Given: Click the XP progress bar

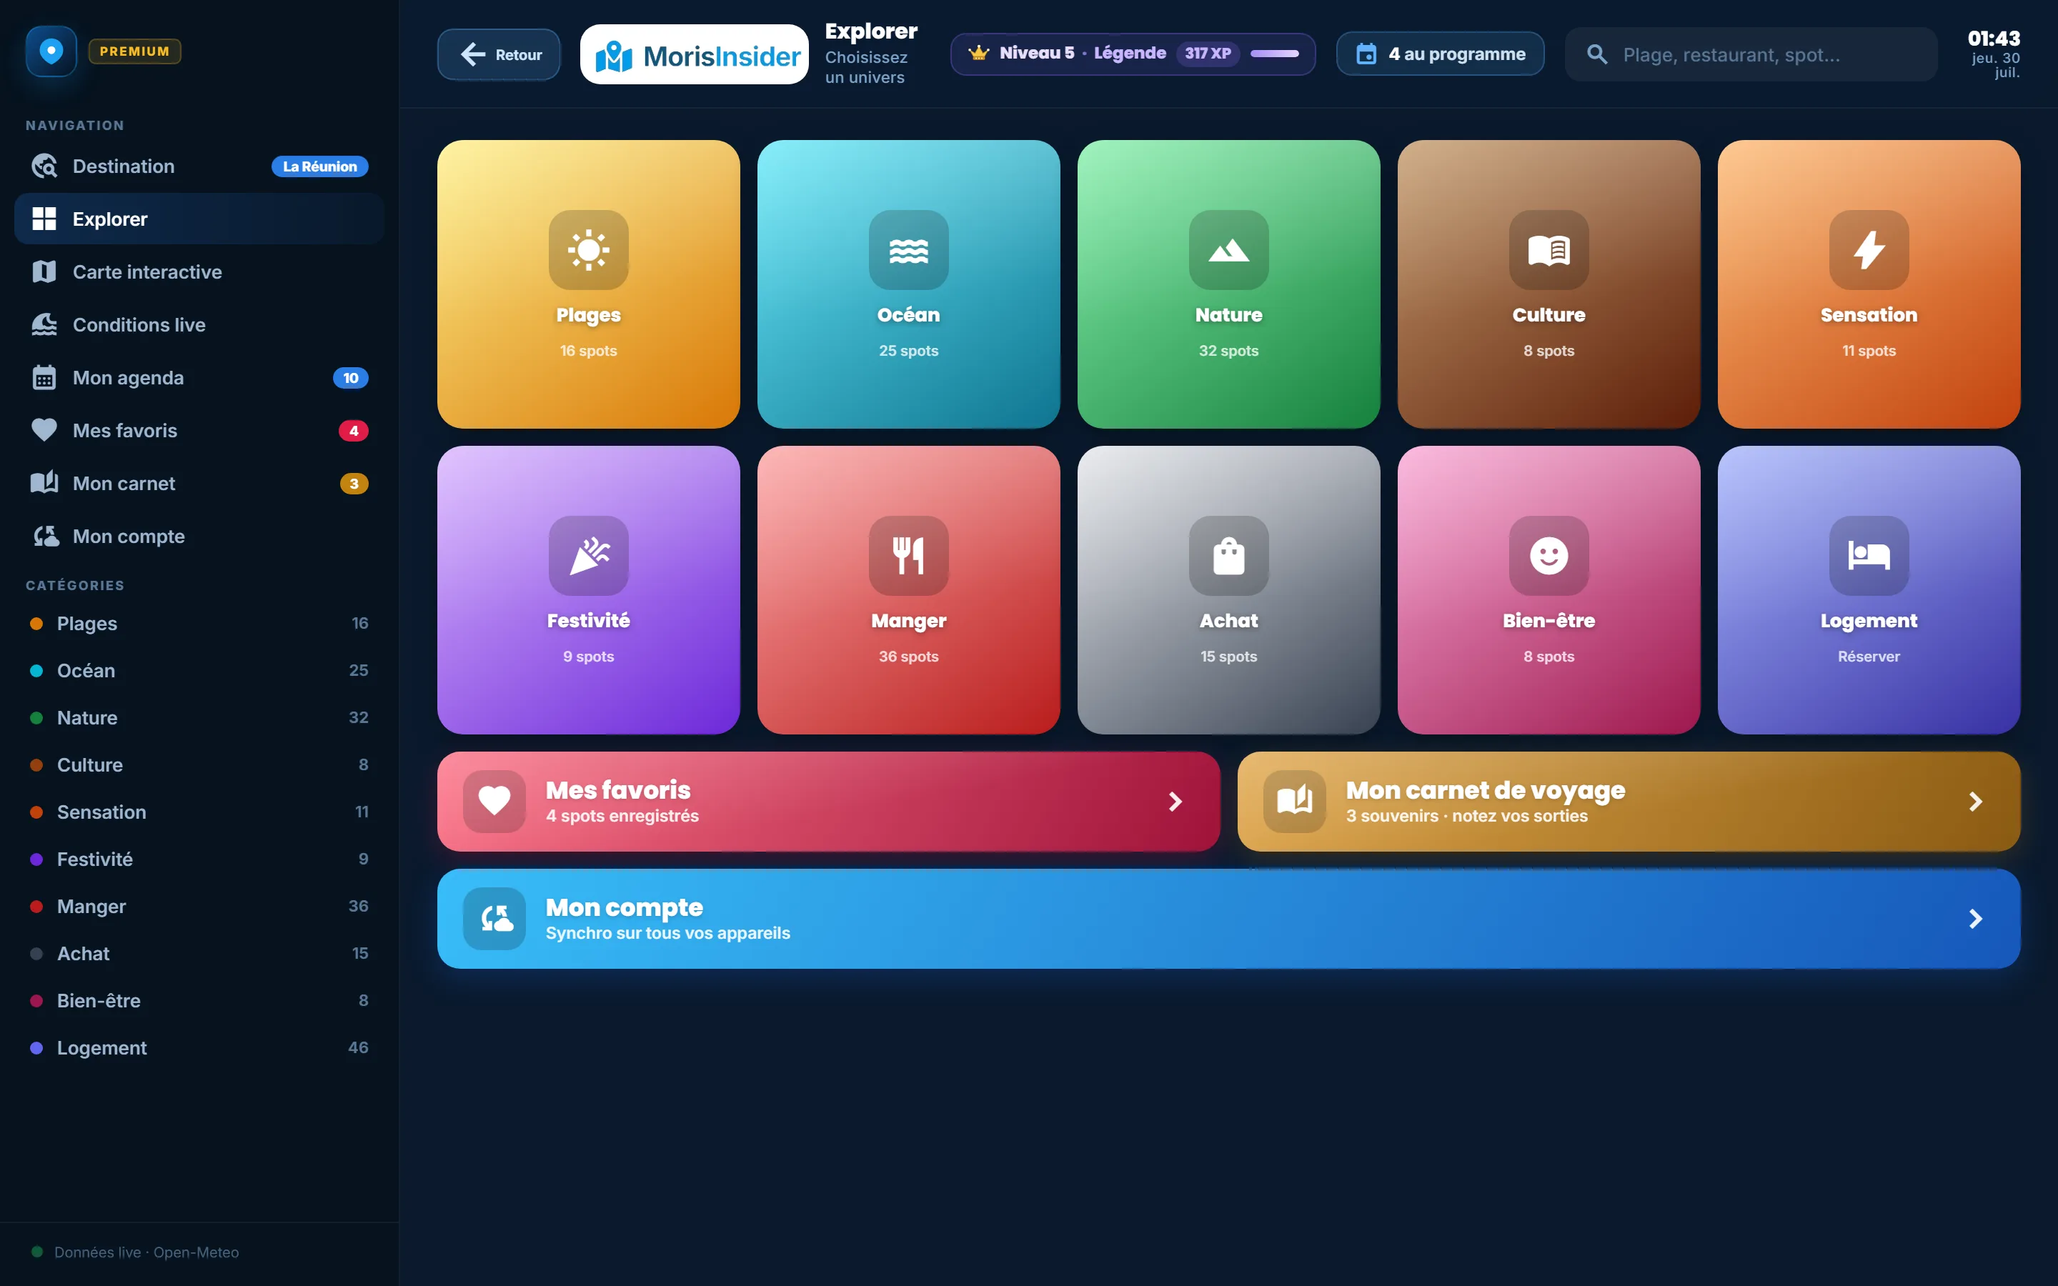Looking at the screenshot, I should pos(1274,54).
